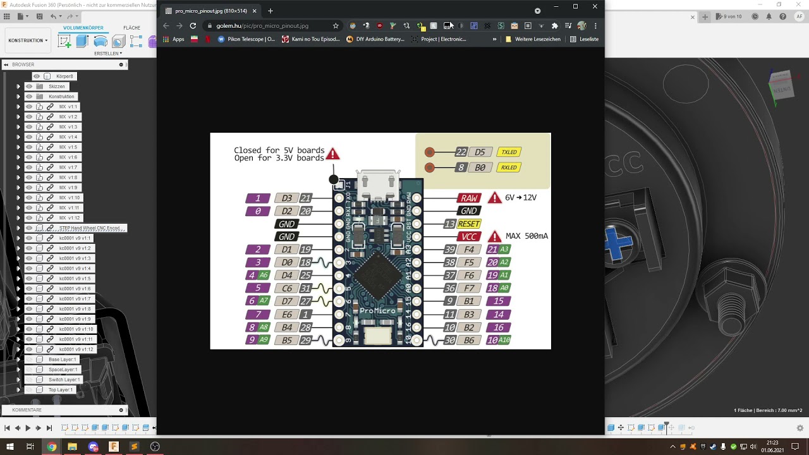Bookmark this page with the star icon

(336, 26)
